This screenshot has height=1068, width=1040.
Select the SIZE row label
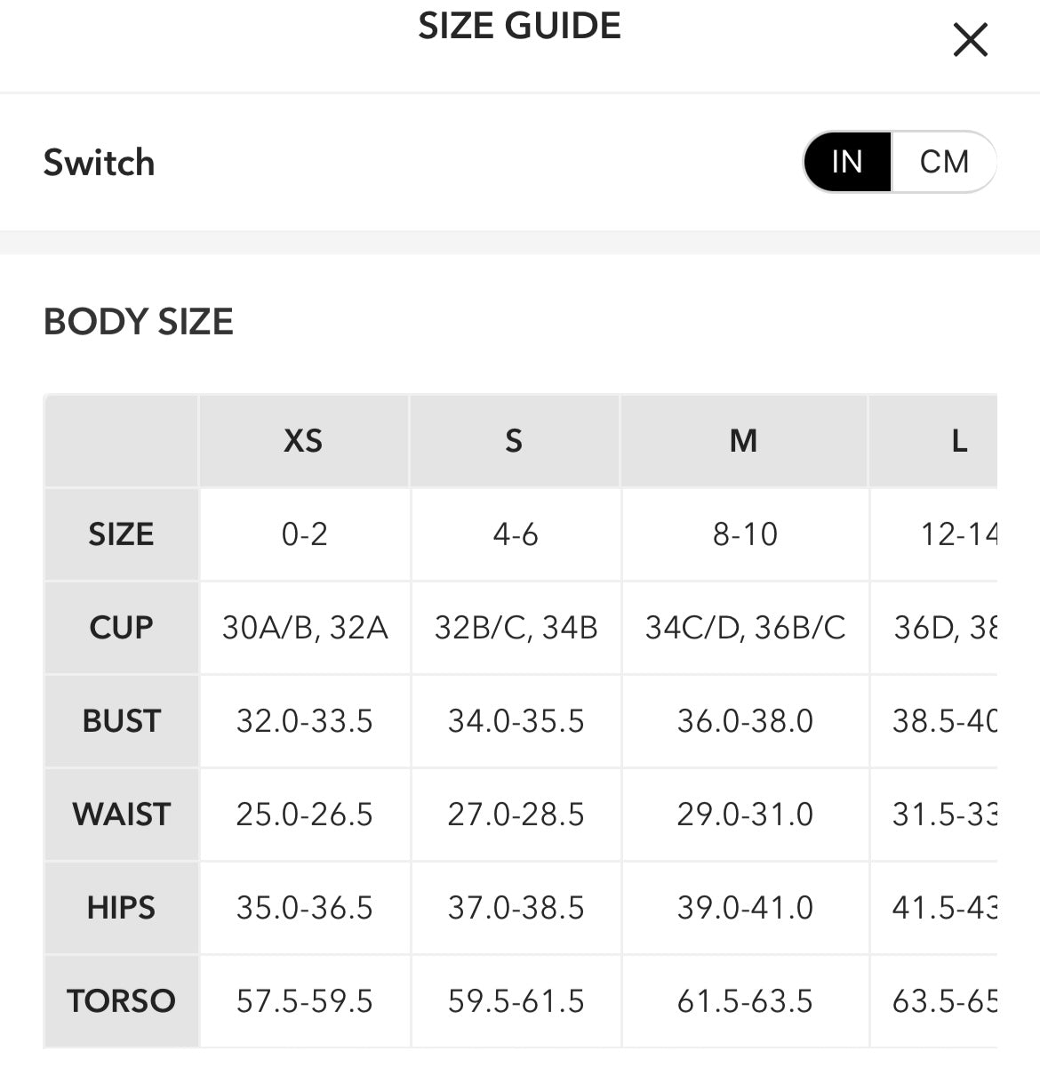121,534
